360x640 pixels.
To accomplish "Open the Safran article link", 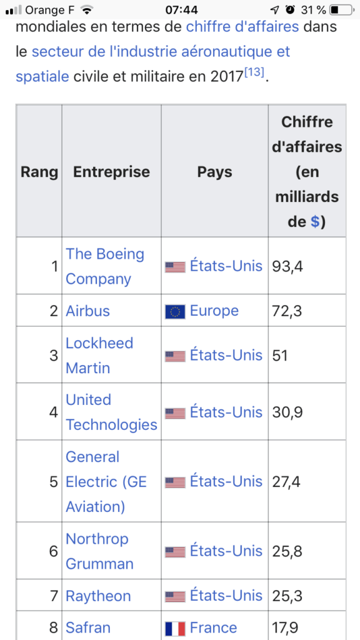I will (87, 627).
